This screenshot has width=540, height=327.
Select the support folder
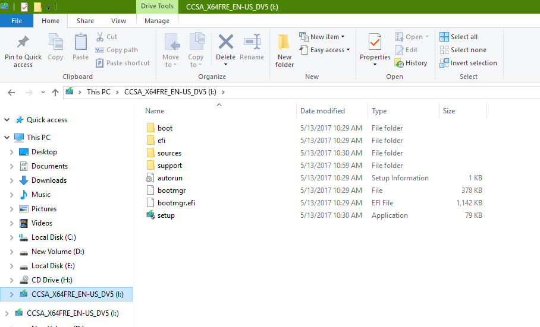[x=164, y=166]
